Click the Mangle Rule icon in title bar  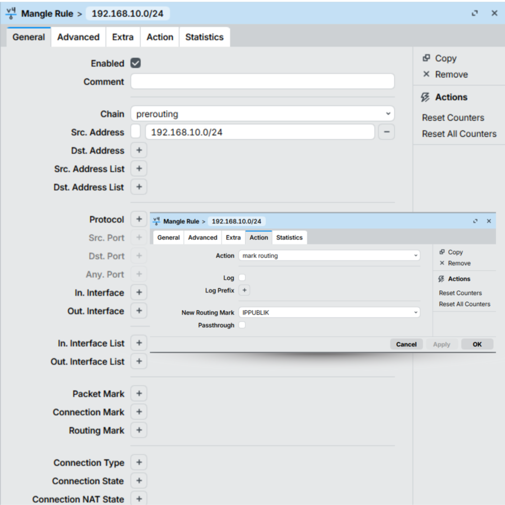coord(11,13)
